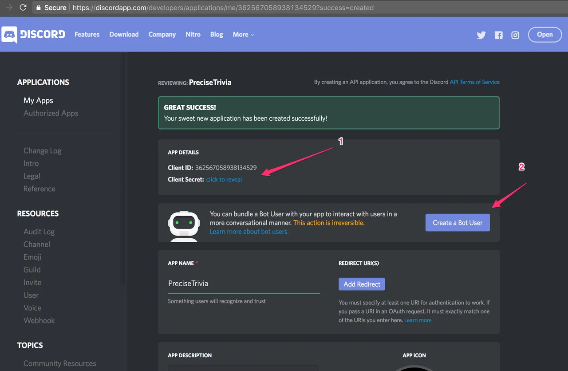The image size is (568, 371).
Task: Open Learn more about bot users link
Action: click(x=249, y=232)
